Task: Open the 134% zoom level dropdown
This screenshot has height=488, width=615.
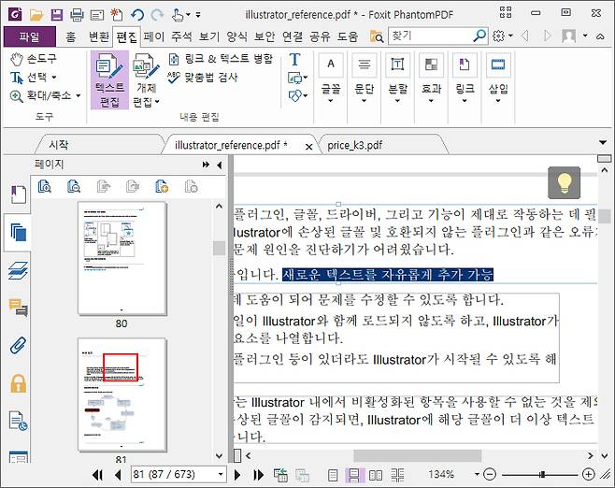Action: [477, 474]
